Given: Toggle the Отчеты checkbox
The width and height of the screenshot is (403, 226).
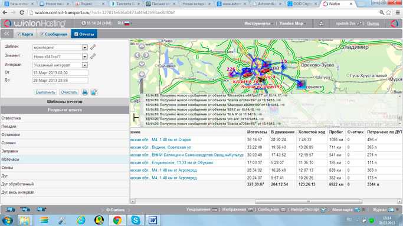Looking at the screenshot, I should point(76,34).
